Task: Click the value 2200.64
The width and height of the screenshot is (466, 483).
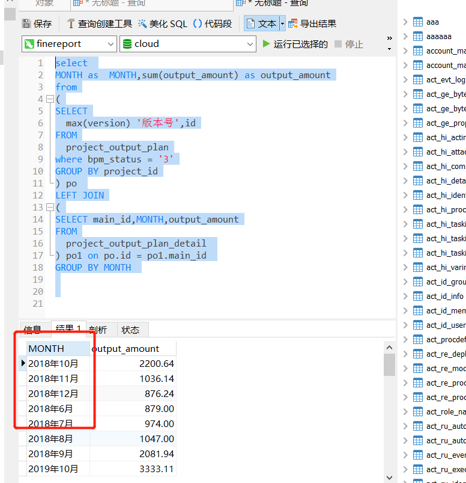Action: pos(157,363)
